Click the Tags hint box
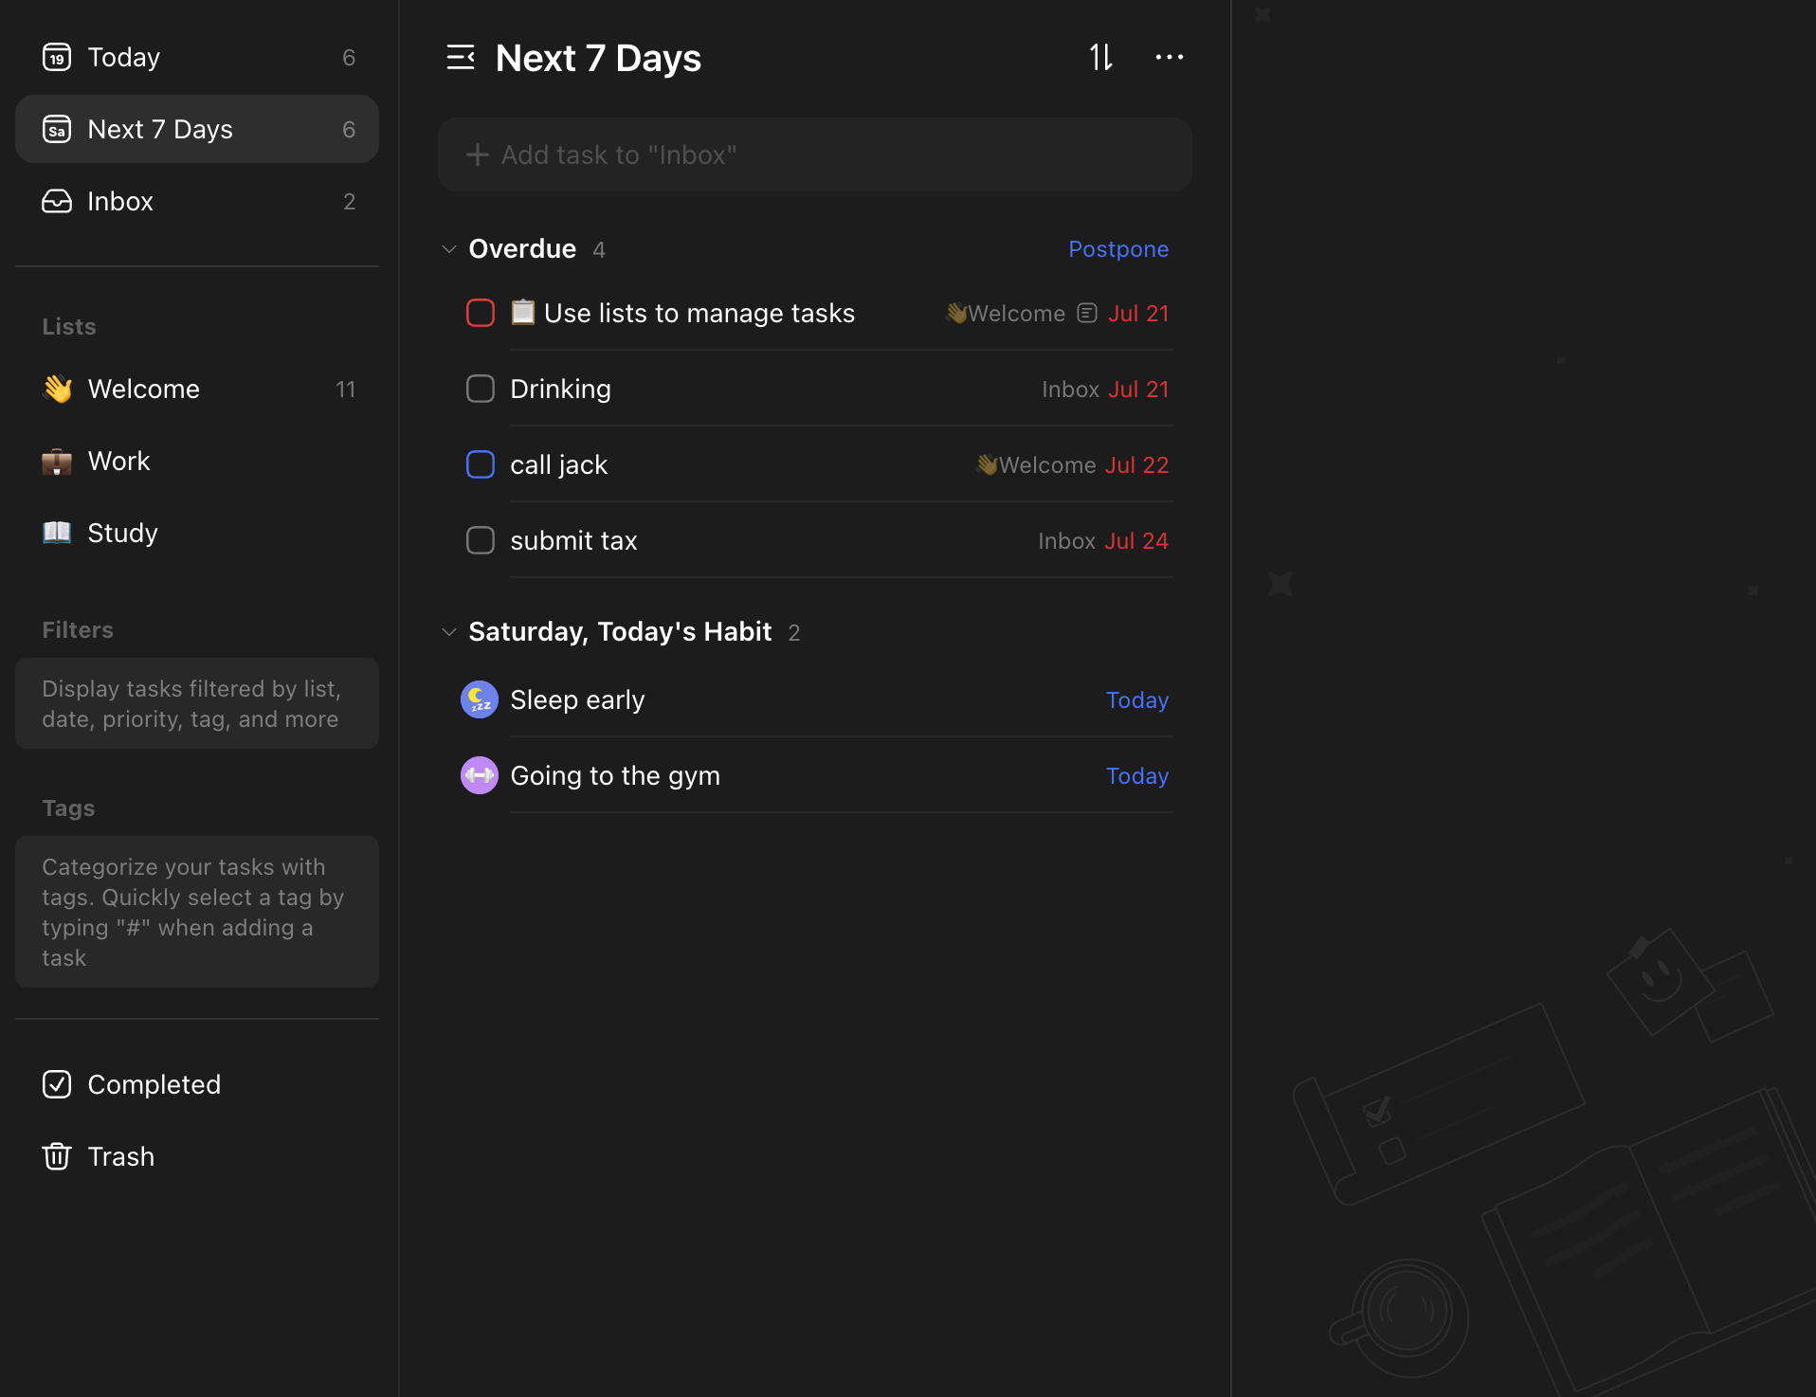 pyautogui.click(x=197, y=913)
